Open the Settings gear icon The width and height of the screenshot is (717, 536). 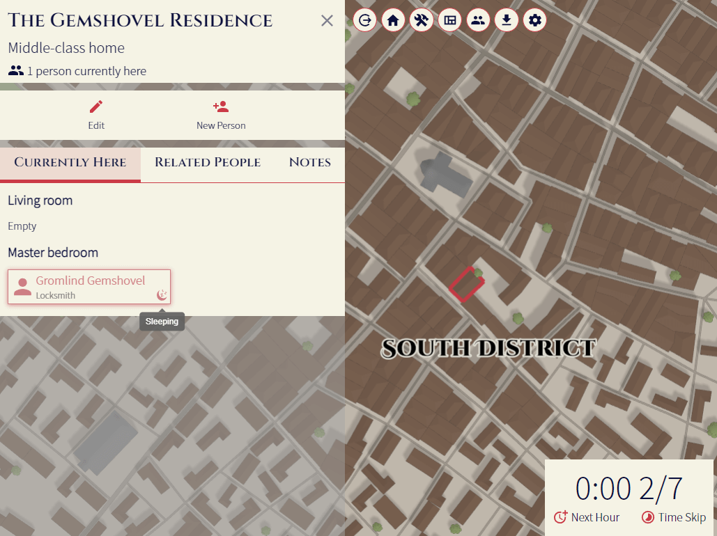(534, 20)
